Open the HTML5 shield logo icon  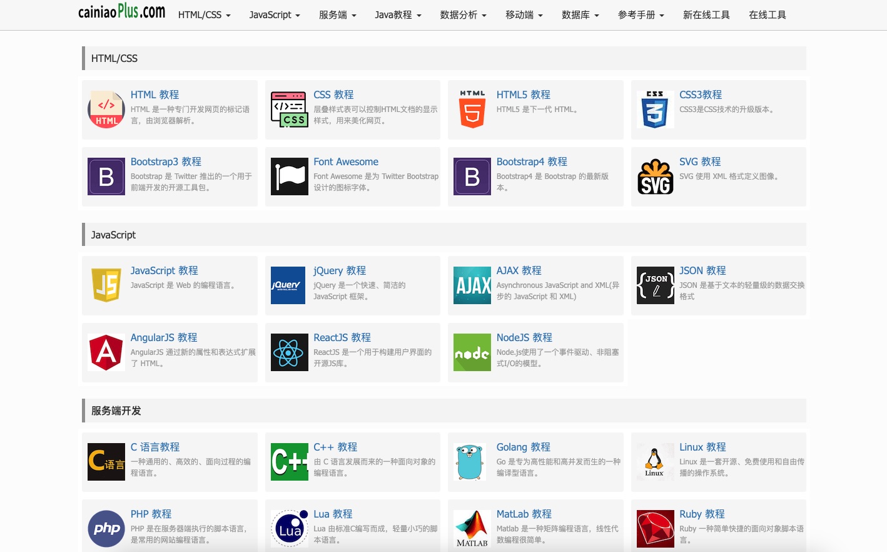472,110
